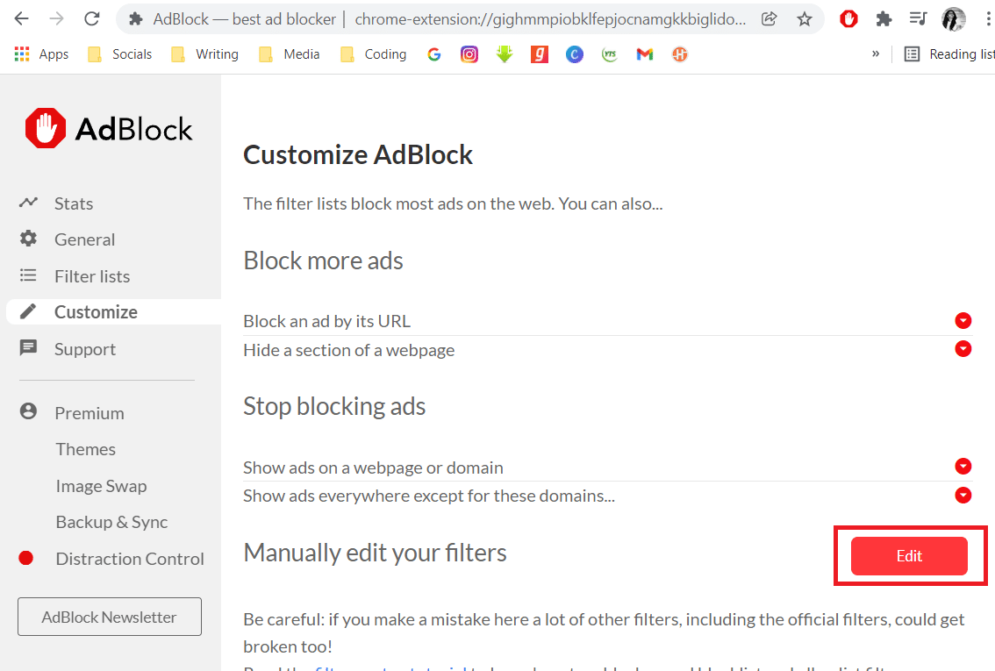This screenshot has width=995, height=671.
Task: Open the green download arrow bookmark
Action: [505, 54]
